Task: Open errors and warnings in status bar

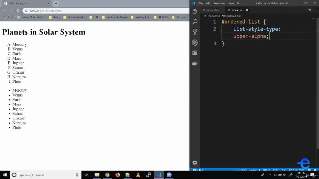Action: (198, 170)
